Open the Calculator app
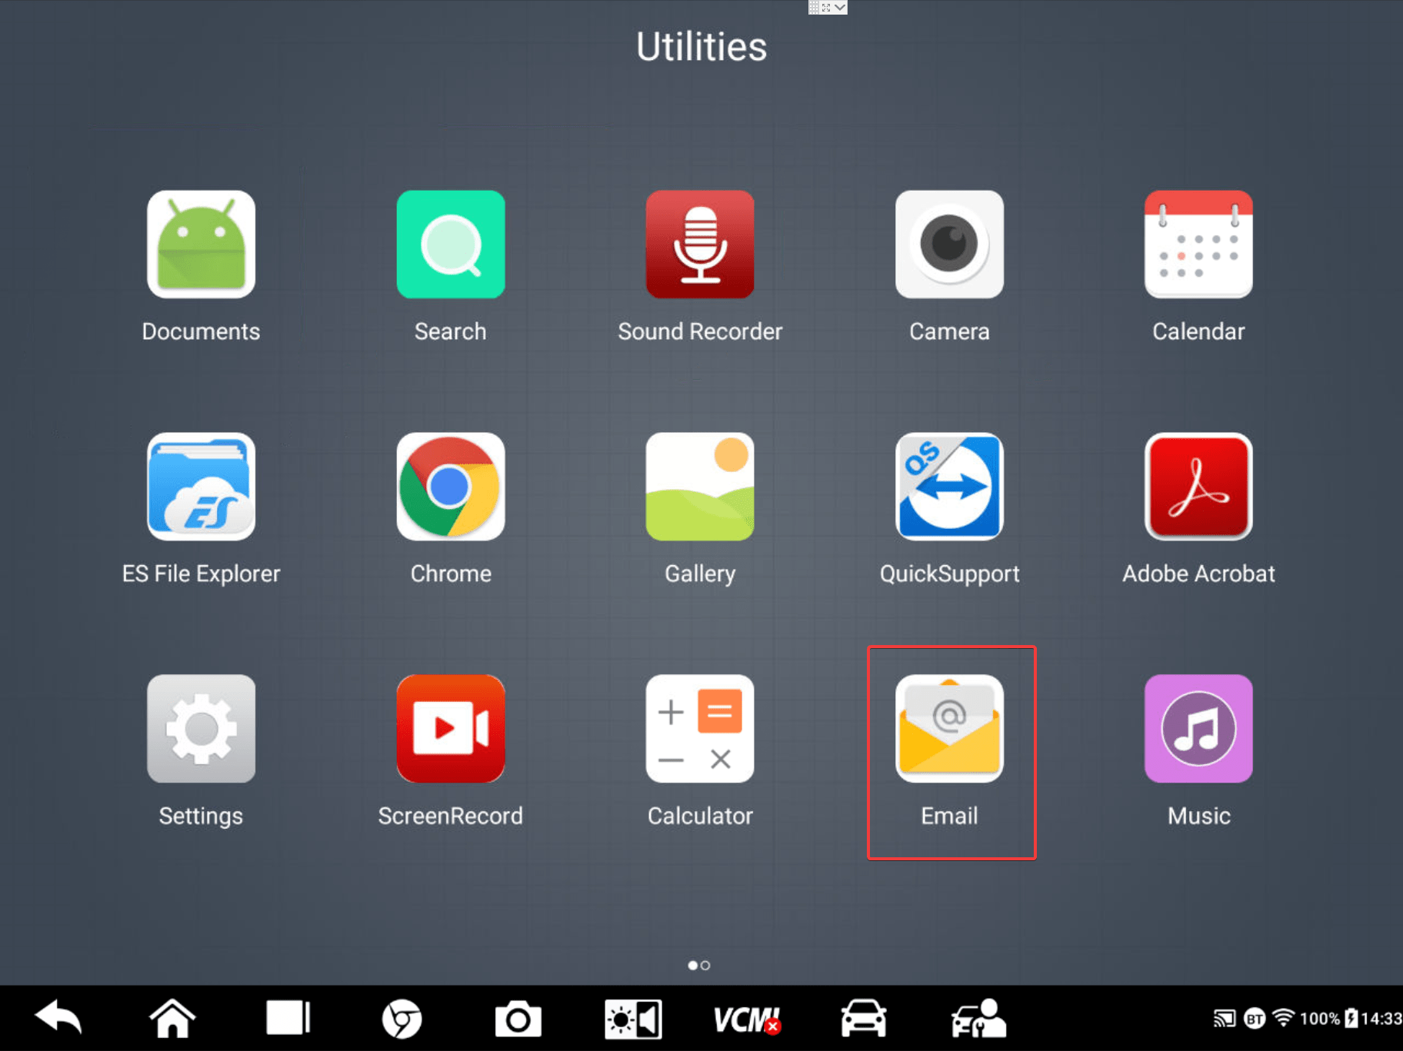 [700, 729]
